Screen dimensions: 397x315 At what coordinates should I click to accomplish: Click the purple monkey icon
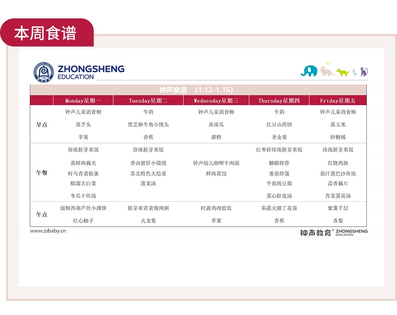(x=364, y=72)
